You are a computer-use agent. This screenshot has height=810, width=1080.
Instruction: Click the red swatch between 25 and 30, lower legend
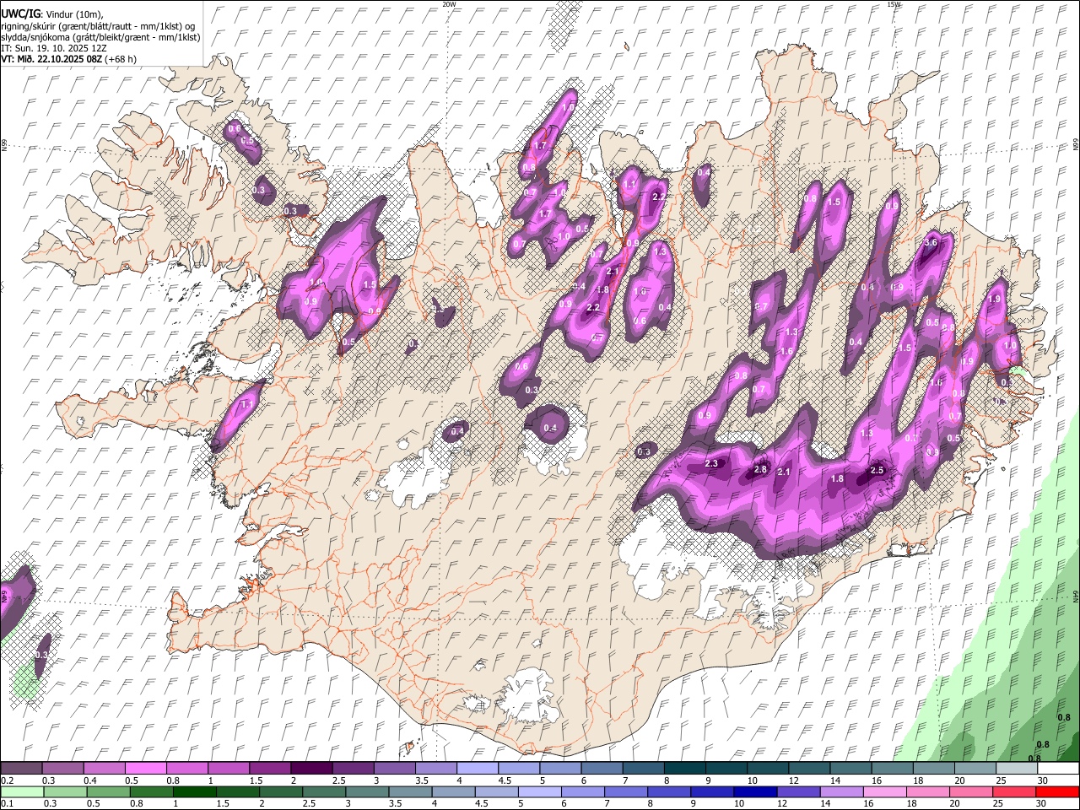1015,791
